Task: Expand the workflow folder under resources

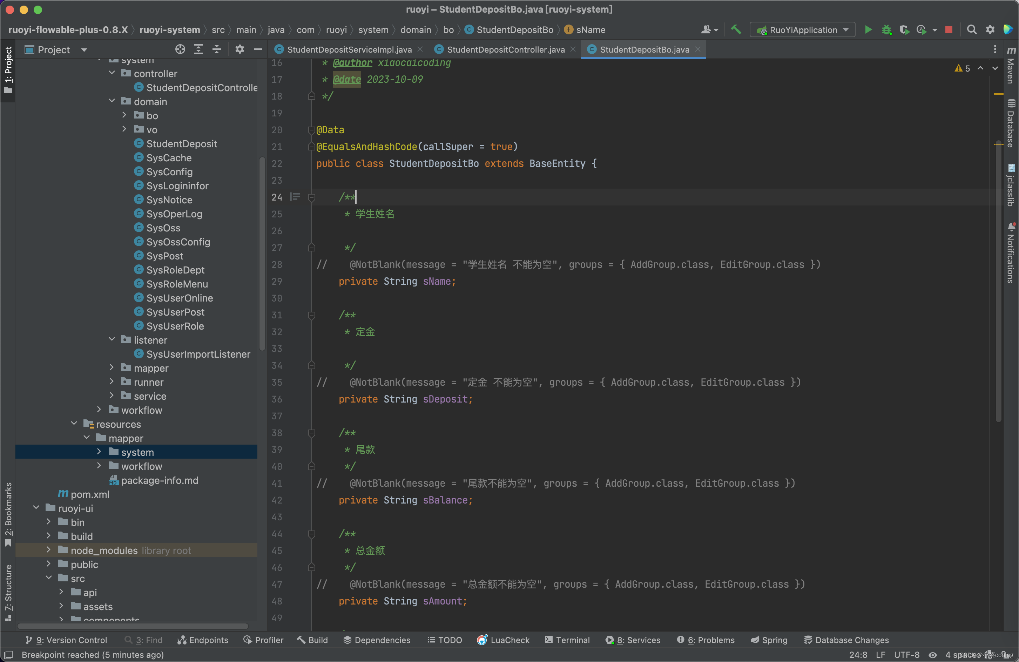Action: tap(99, 466)
